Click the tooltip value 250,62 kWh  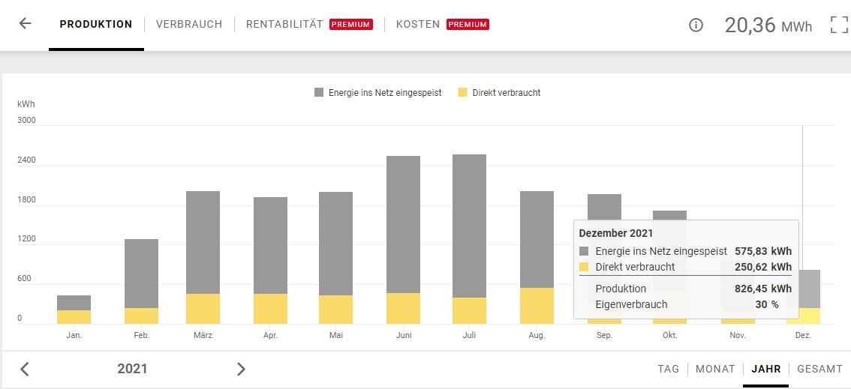click(763, 267)
